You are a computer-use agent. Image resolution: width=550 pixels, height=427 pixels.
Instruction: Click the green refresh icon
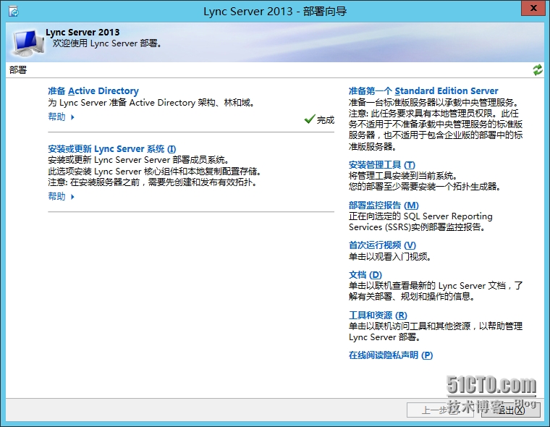[x=538, y=69]
